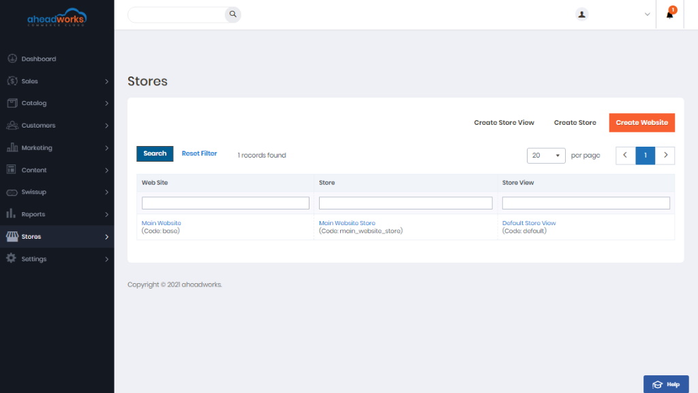
Task: Click the Marketing bar chart icon
Action: click(12, 147)
